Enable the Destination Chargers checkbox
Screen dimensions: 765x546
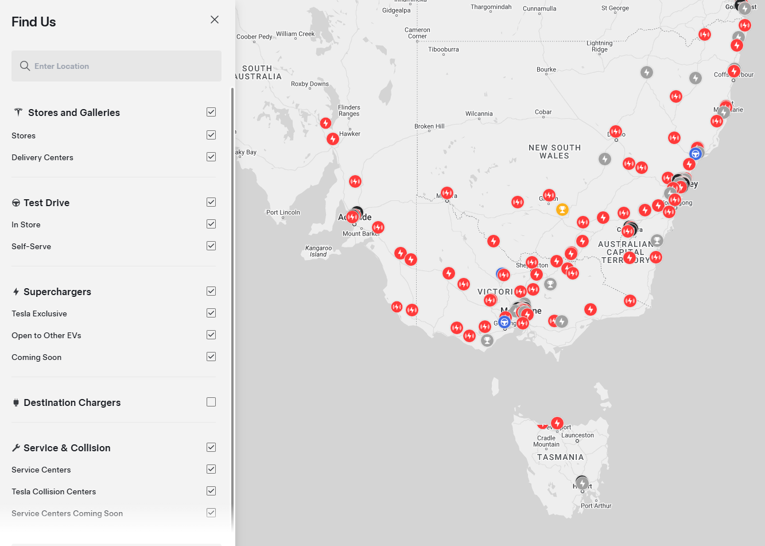coord(211,402)
